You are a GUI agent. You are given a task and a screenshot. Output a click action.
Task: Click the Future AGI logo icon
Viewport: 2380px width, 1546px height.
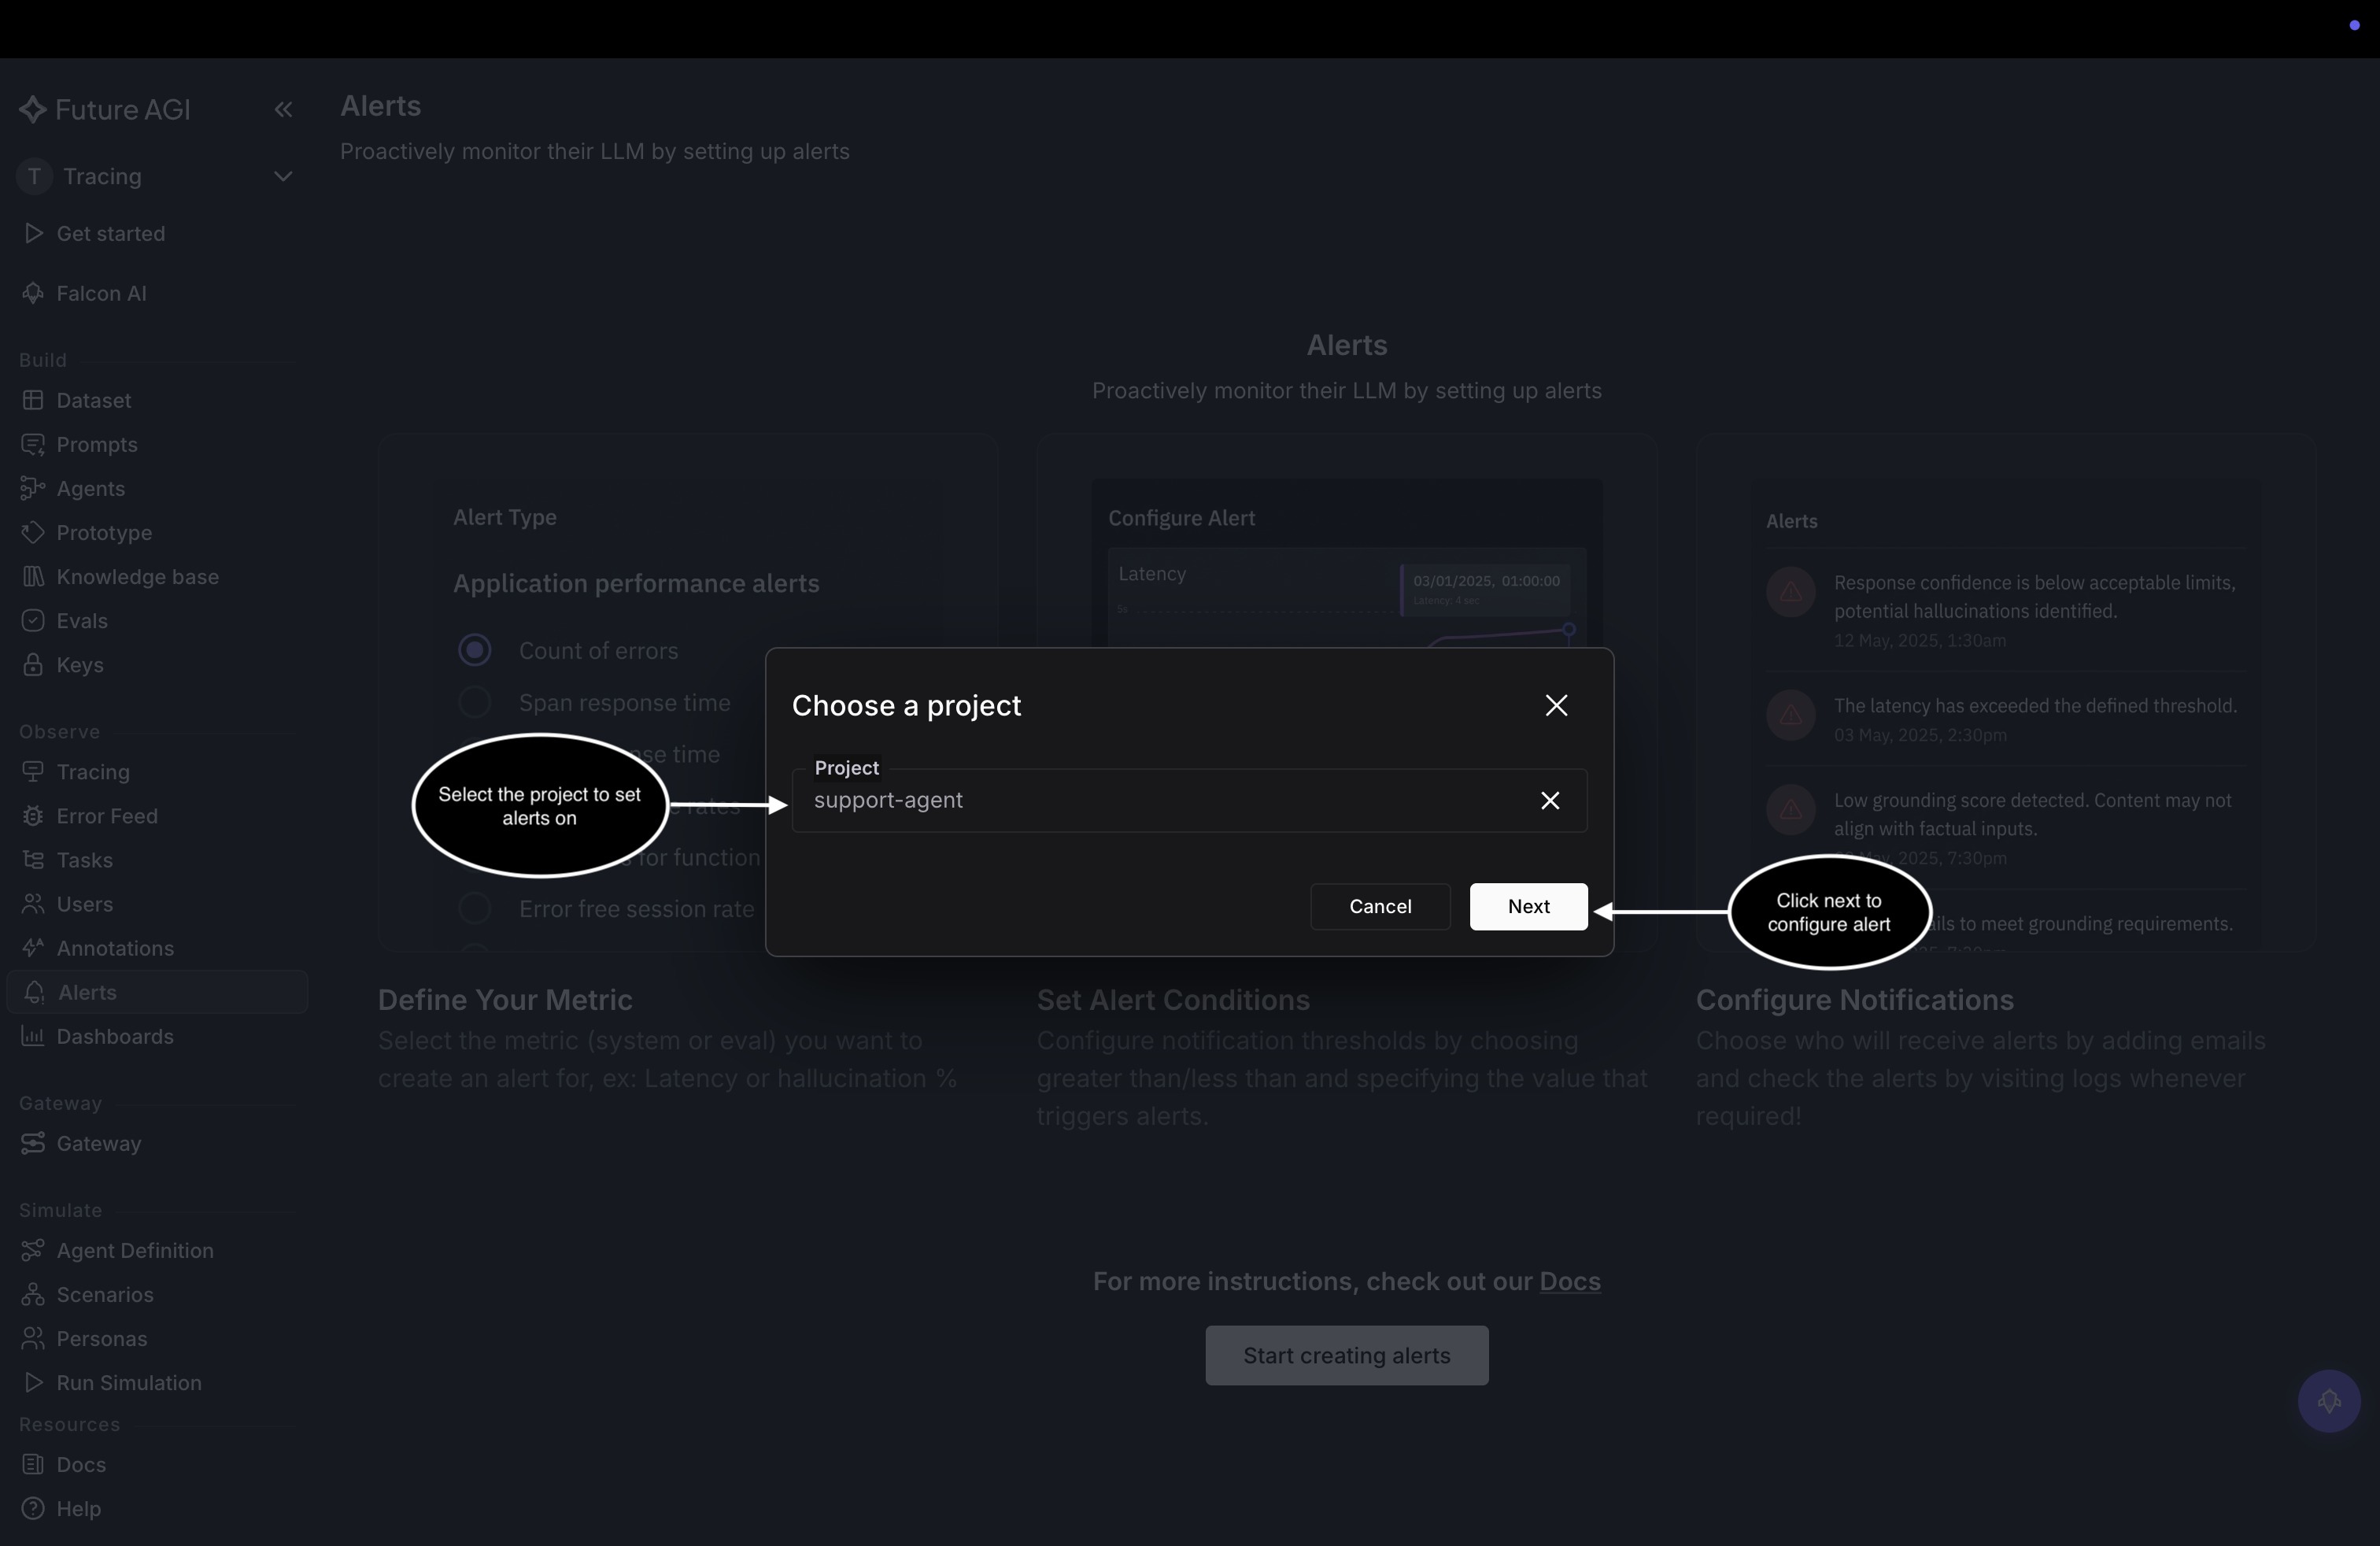(x=33, y=109)
